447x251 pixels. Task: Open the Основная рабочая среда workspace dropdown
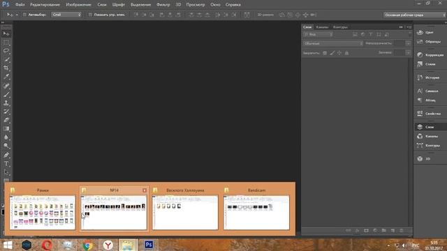pyautogui.click(x=414, y=15)
